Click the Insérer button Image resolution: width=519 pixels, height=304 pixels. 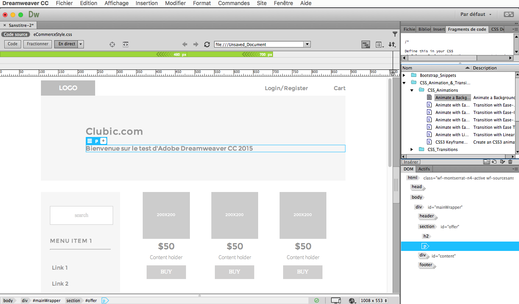411,162
